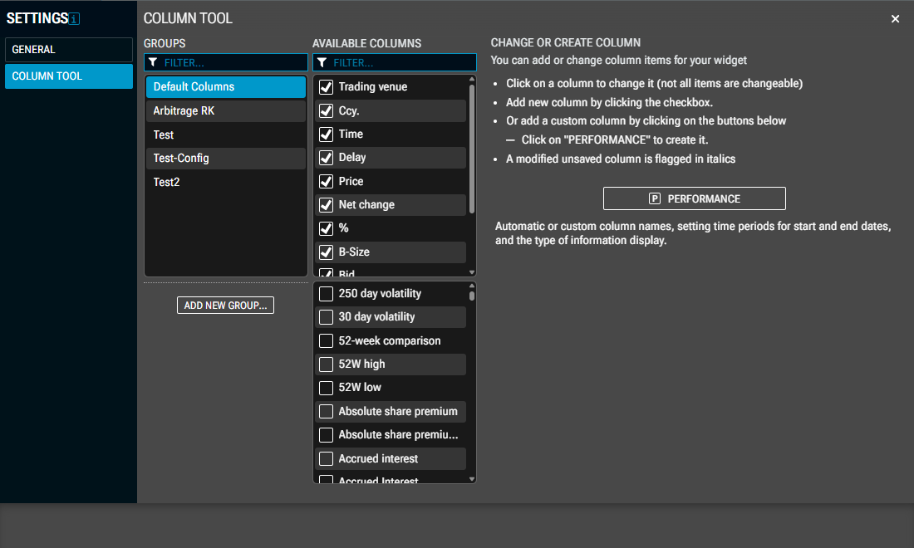Click the Groups filter funnel icon
The height and width of the screenshot is (548, 914).
coord(154,62)
